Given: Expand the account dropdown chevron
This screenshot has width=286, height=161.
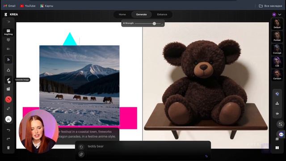Looking at the screenshot, I should point(280,14).
